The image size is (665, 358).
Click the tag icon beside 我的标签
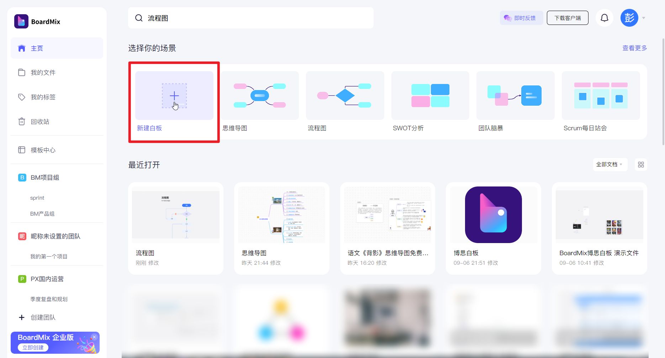coord(22,97)
